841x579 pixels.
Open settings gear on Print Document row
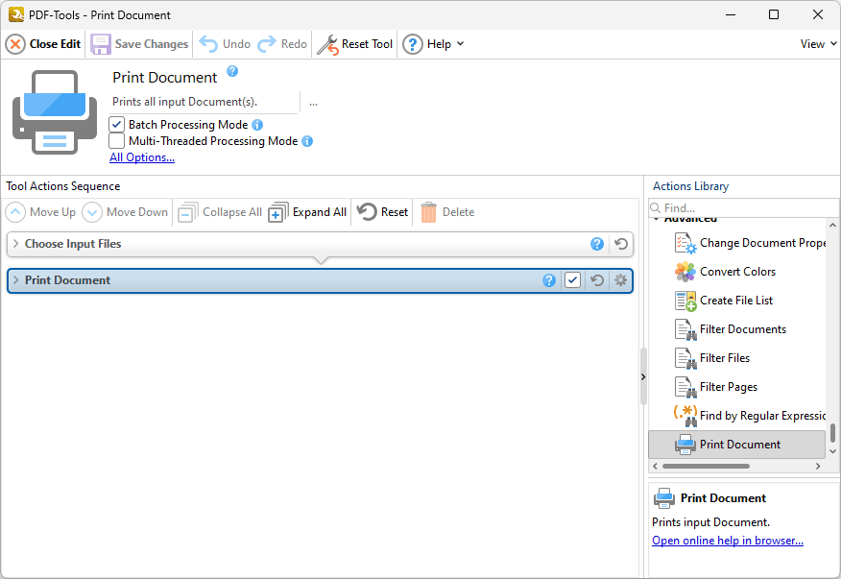click(620, 280)
